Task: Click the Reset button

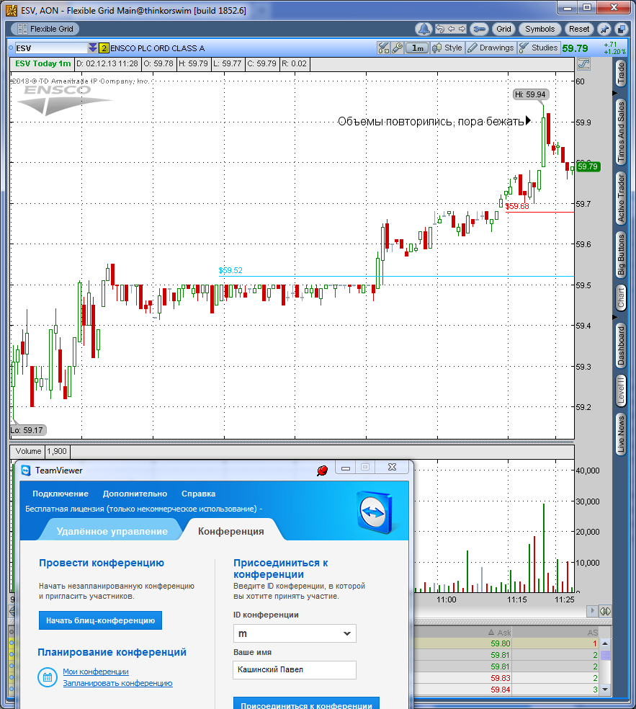Action: pyautogui.click(x=579, y=29)
